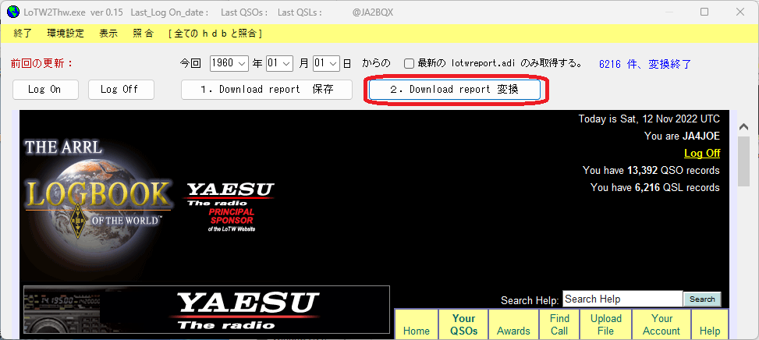This screenshot has height=340, width=759.
Task: Open the 表示 menu
Action: click(108, 34)
